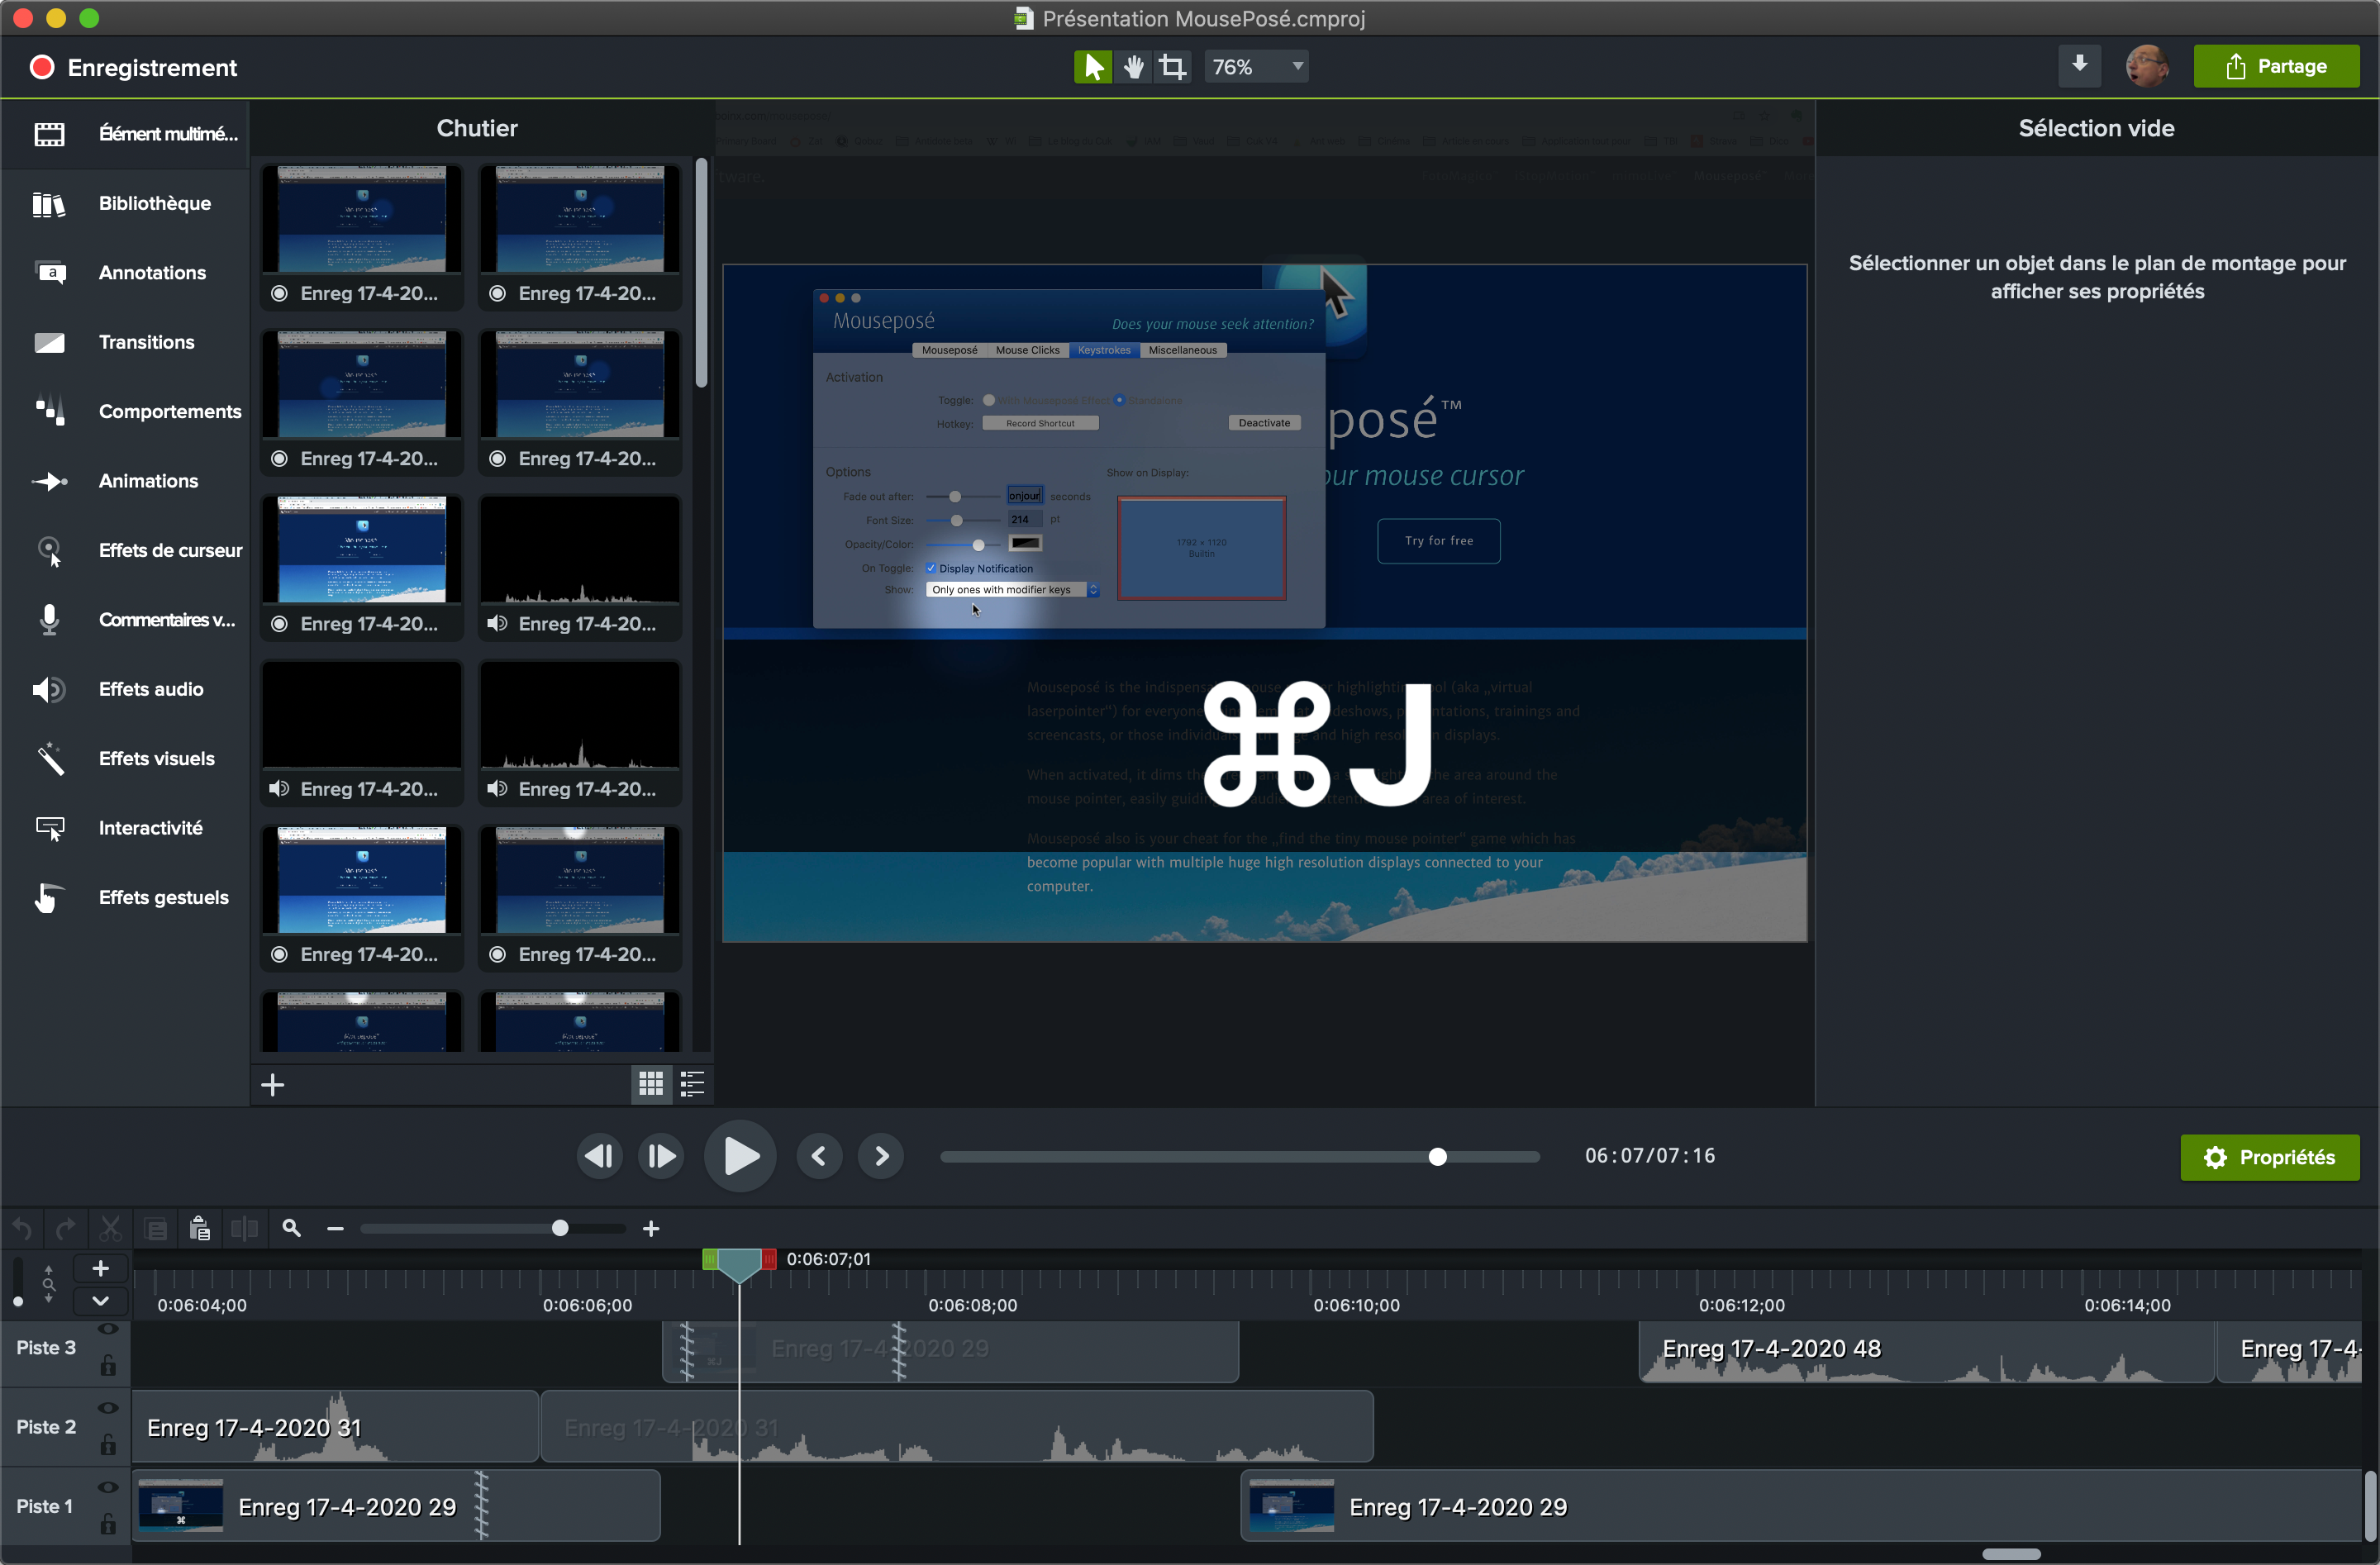Open the Élément multimédia tab

(125, 134)
